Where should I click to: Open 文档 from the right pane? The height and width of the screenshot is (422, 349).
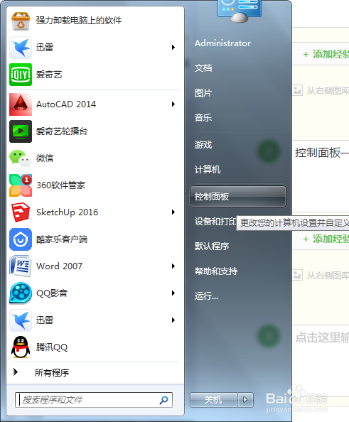(203, 67)
